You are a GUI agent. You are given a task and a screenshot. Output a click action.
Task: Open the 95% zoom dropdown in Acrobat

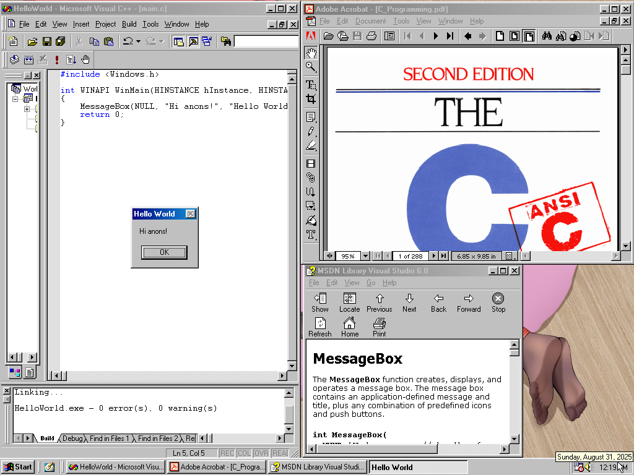365,255
